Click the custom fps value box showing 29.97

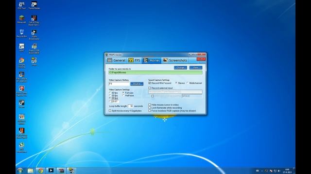coord(115,101)
